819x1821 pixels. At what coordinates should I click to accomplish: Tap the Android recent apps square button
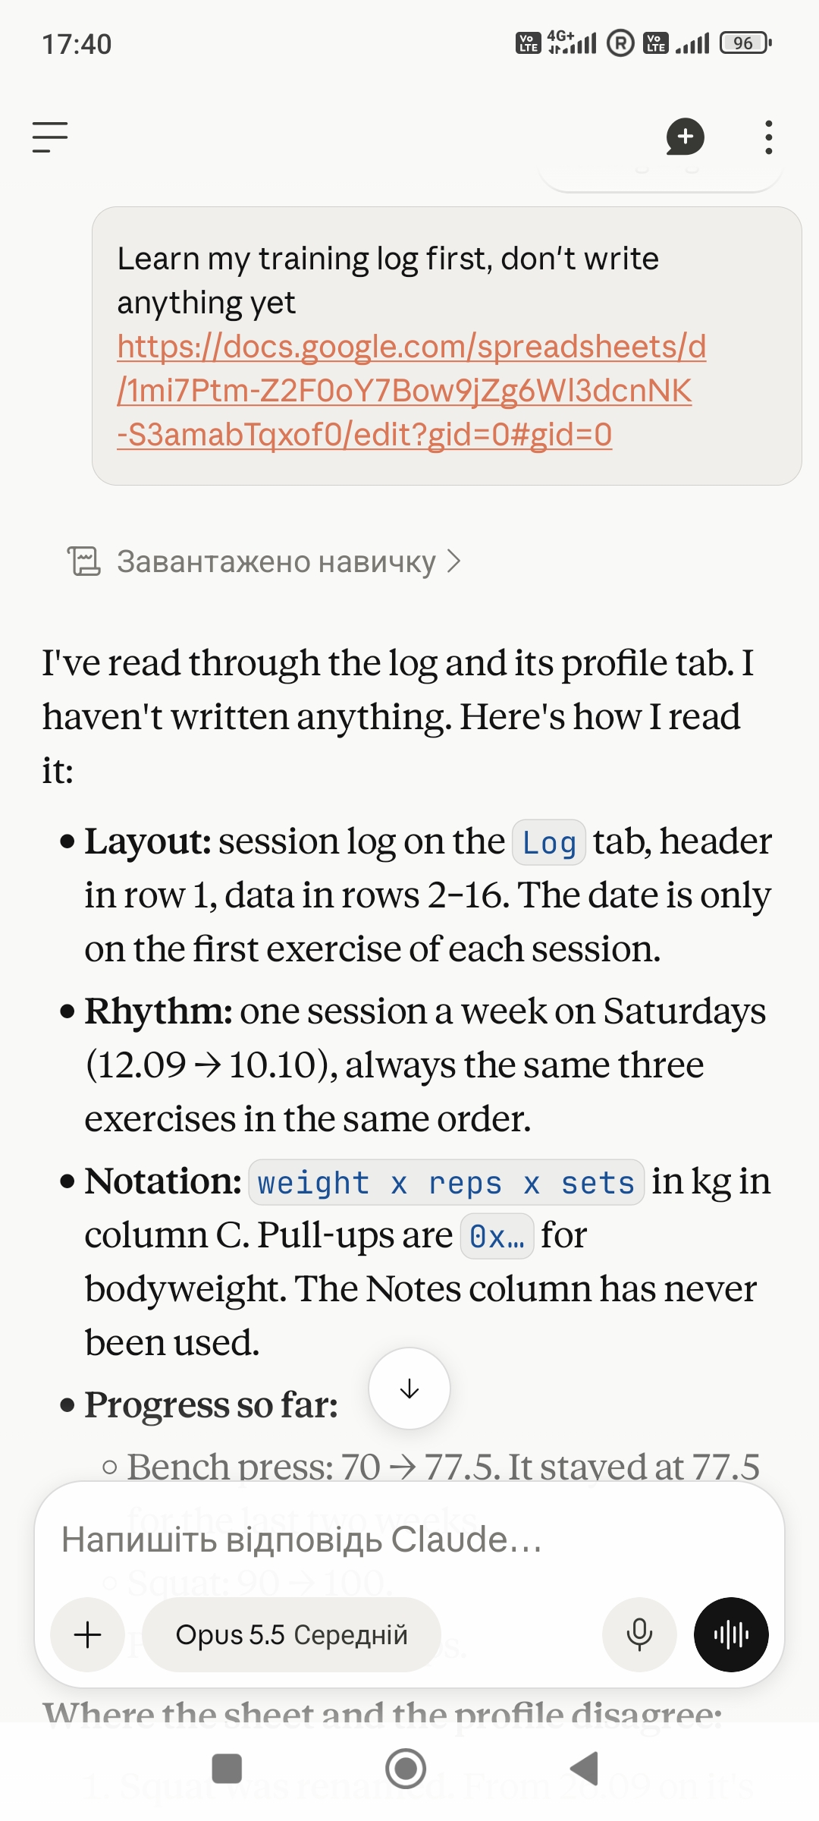[227, 1769]
